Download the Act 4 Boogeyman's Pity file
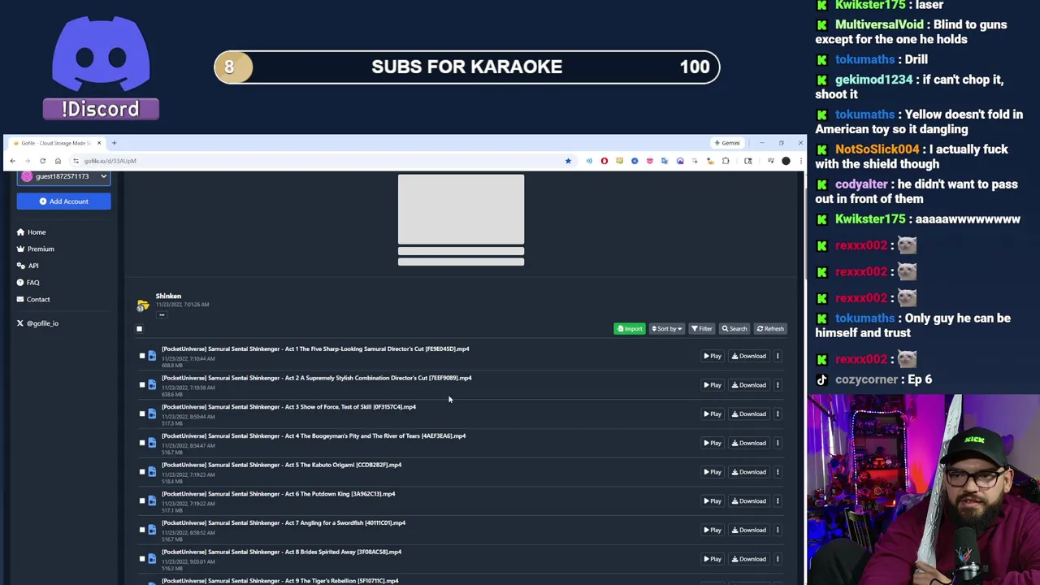This screenshot has width=1040, height=585. pos(749,443)
